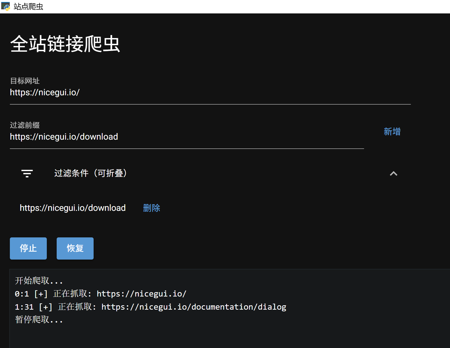Screen dimensions: 450x348
Task: Click log line '开始爬取...'
Action: click(x=39, y=281)
